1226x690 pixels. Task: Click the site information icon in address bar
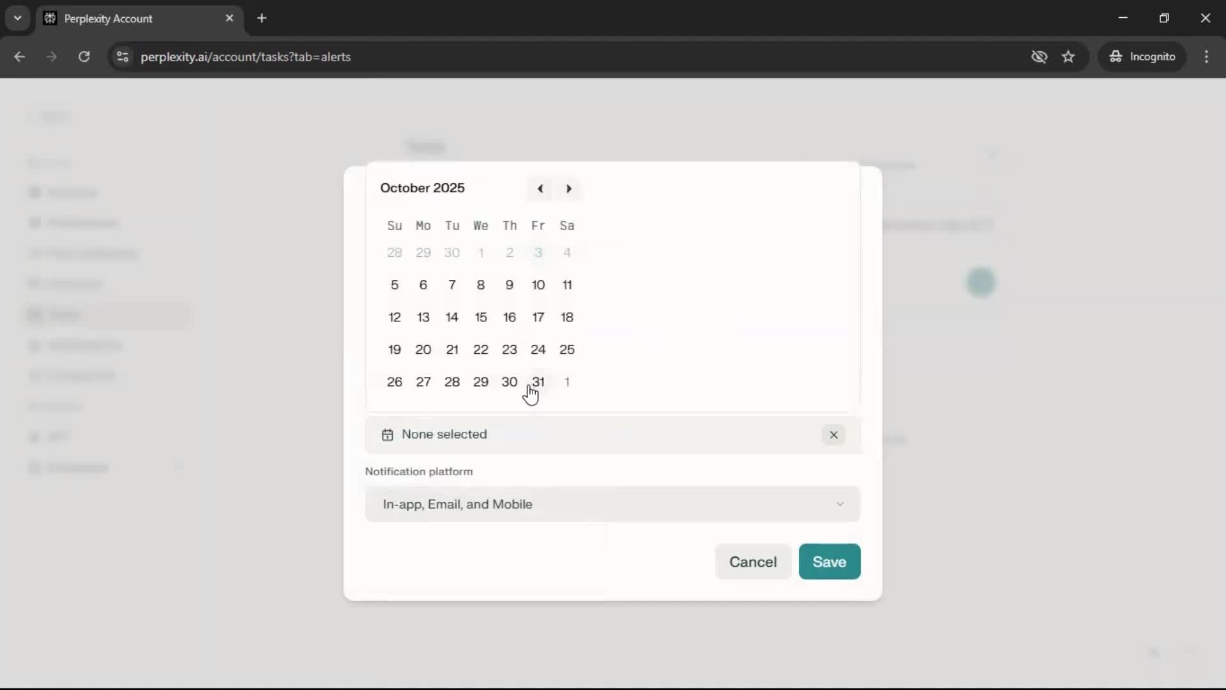tap(123, 57)
